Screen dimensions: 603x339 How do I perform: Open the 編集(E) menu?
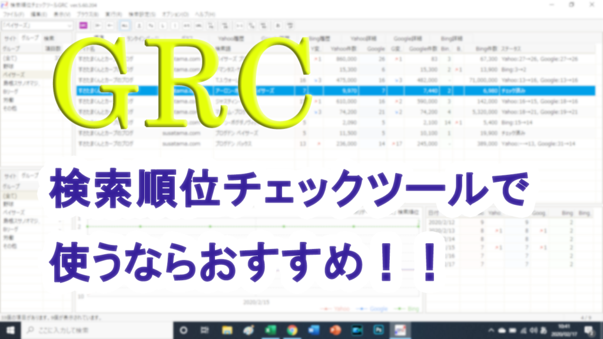tap(38, 14)
